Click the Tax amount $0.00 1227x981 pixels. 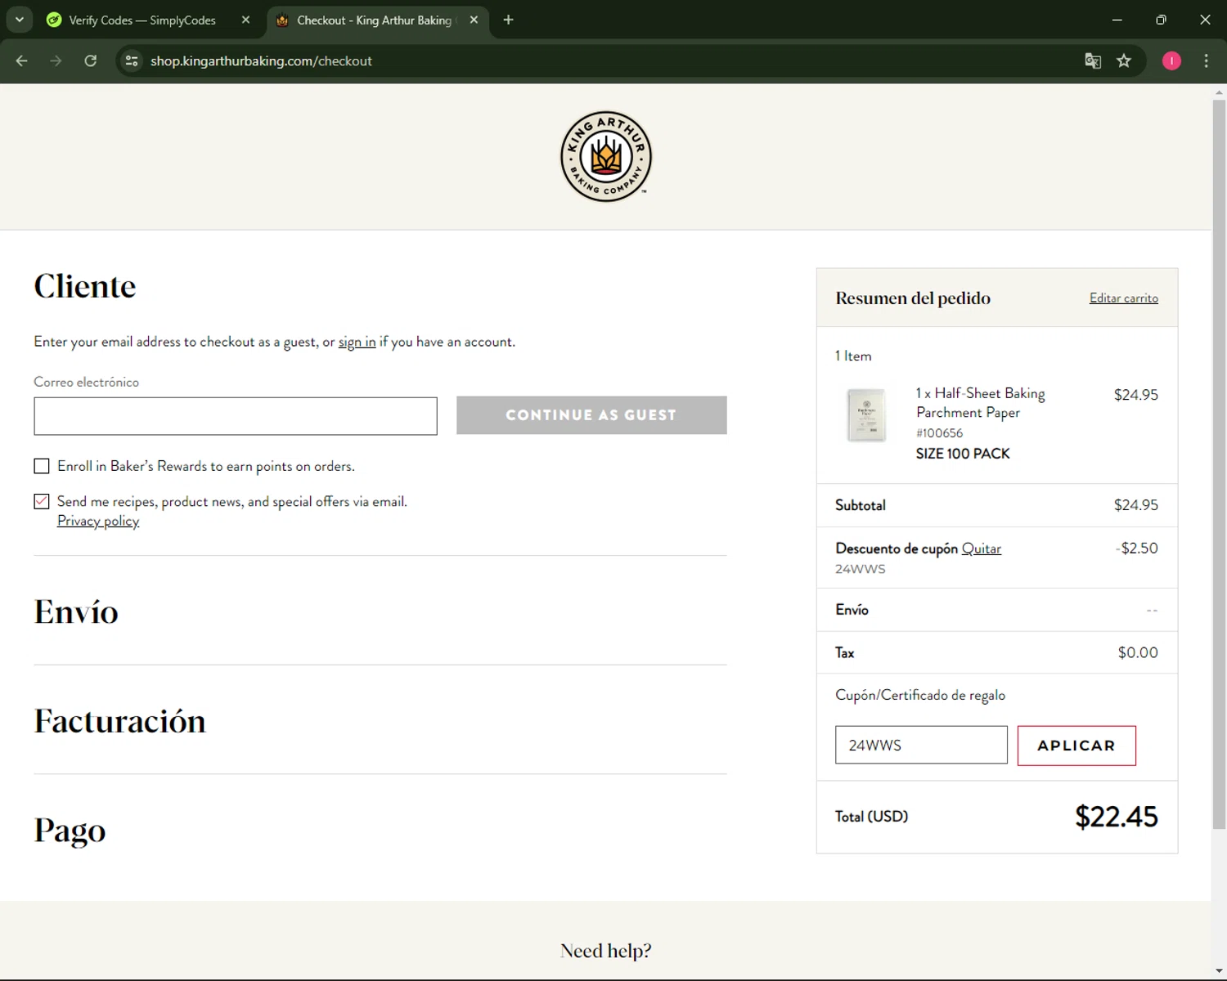(x=1138, y=652)
